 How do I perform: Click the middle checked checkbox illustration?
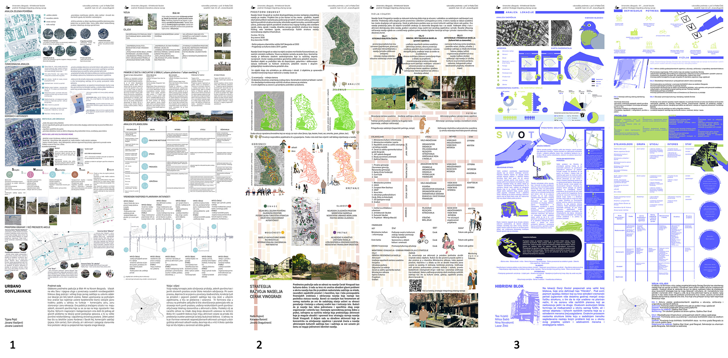tap(691, 26)
